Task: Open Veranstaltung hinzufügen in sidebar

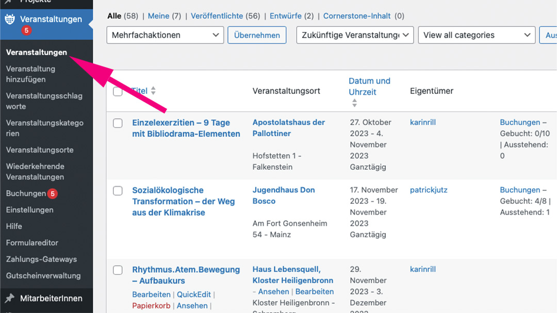Action: pyautogui.click(x=30, y=74)
